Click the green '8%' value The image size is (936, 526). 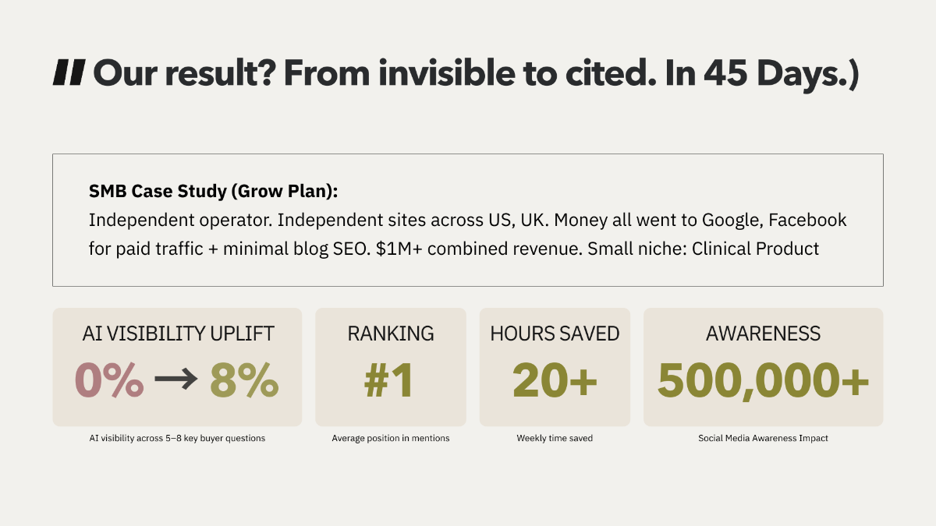pyautogui.click(x=244, y=379)
